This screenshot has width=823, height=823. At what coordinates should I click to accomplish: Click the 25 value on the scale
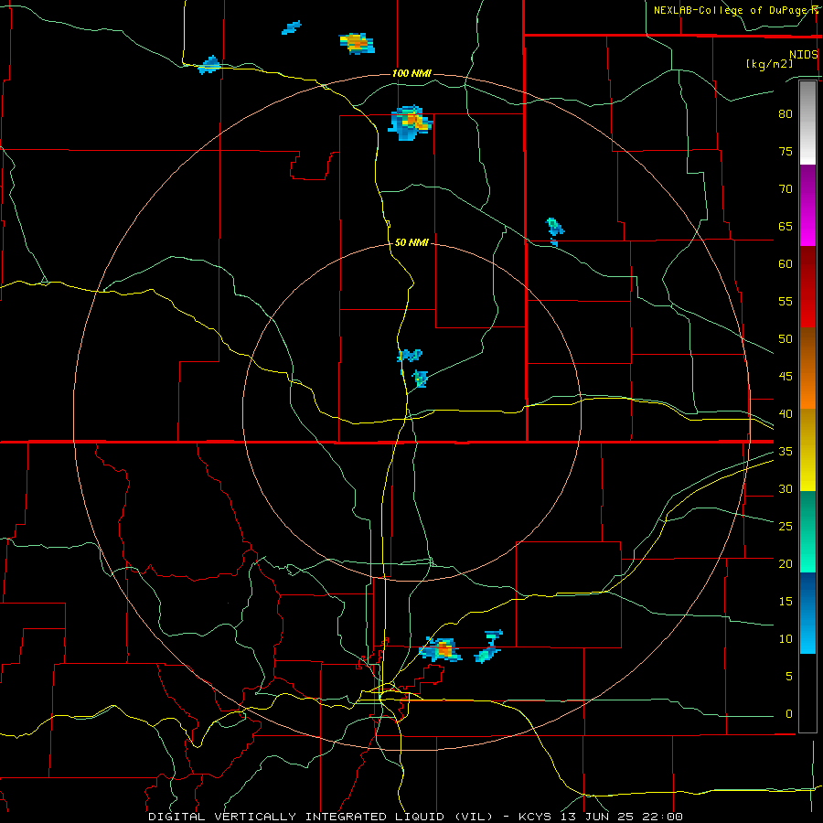[x=786, y=526]
